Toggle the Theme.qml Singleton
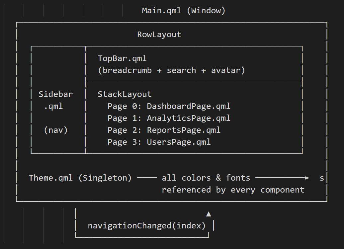The image size is (344, 249). (x=81, y=178)
